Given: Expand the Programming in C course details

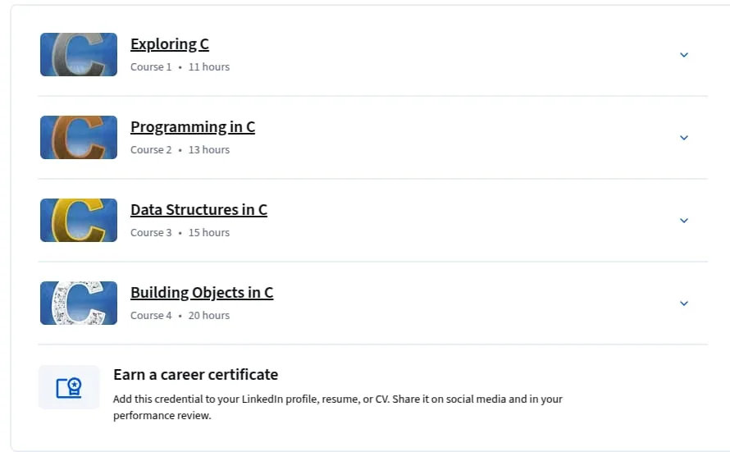Looking at the screenshot, I should pos(684,138).
